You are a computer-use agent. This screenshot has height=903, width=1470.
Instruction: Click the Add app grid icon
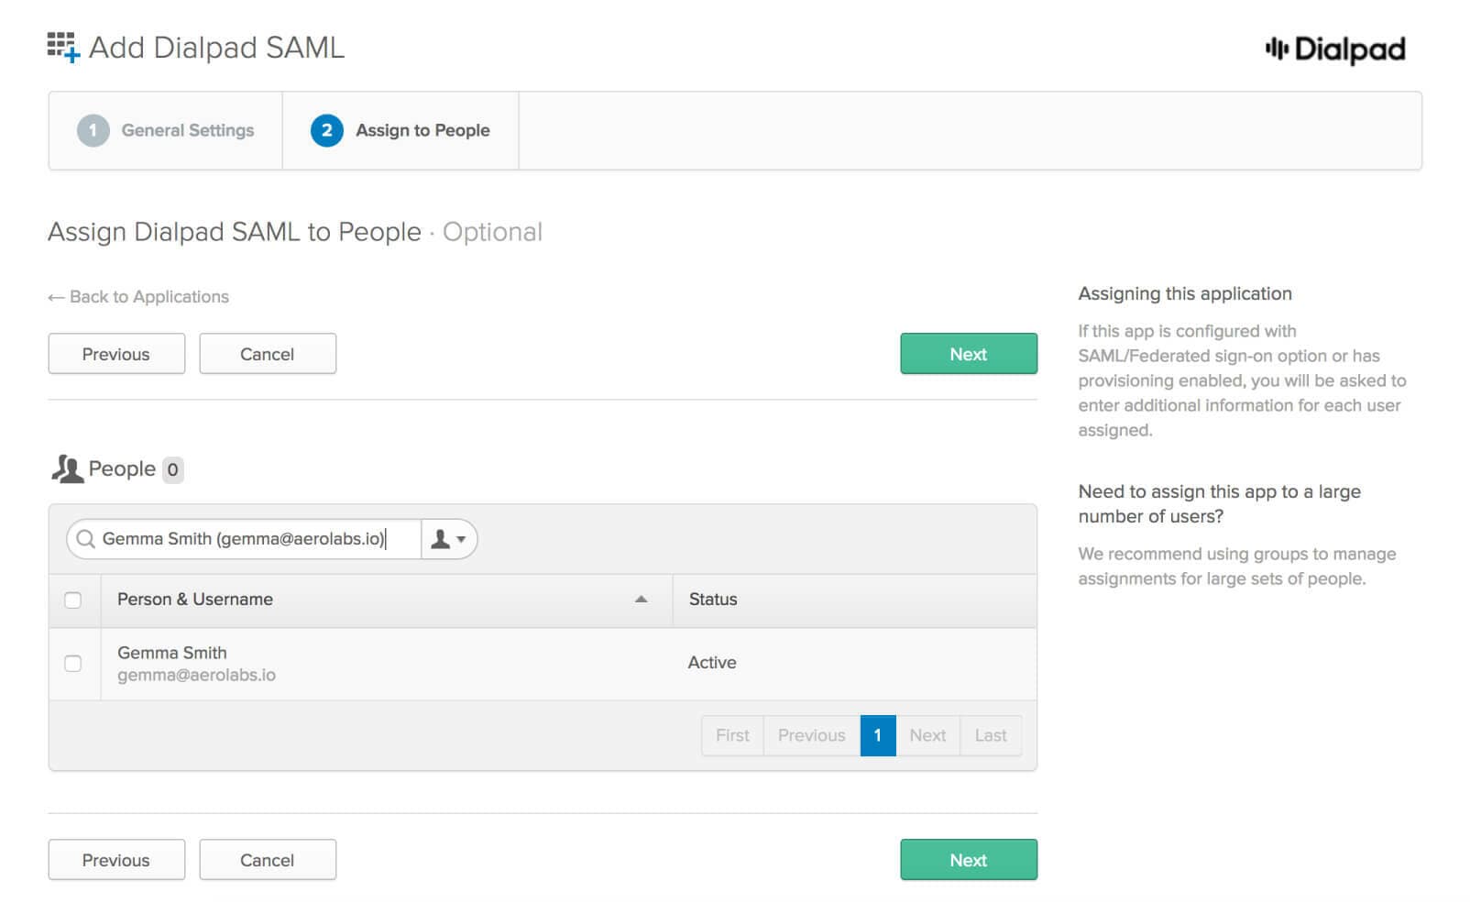click(x=63, y=47)
